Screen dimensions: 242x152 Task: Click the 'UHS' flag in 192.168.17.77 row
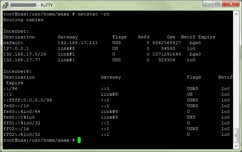(117, 60)
